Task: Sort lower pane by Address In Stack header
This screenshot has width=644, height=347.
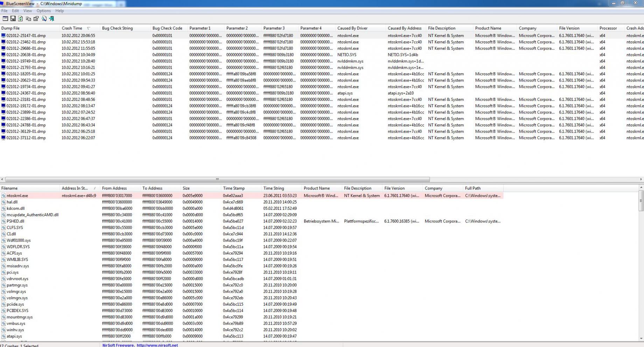Action: [80, 188]
